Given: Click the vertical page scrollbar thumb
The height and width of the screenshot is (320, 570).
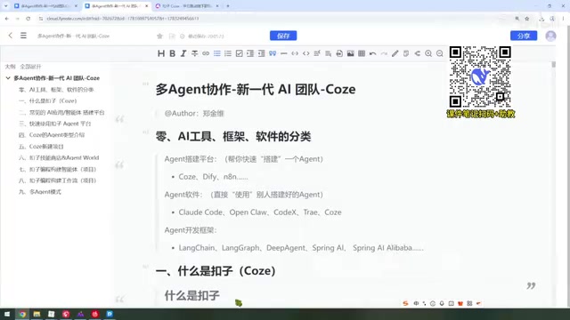Looking at the screenshot, I should (553, 65).
